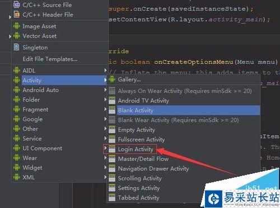The height and width of the screenshot is (208, 280).
Task: Click setContentView line in the editor
Action: 189,20
